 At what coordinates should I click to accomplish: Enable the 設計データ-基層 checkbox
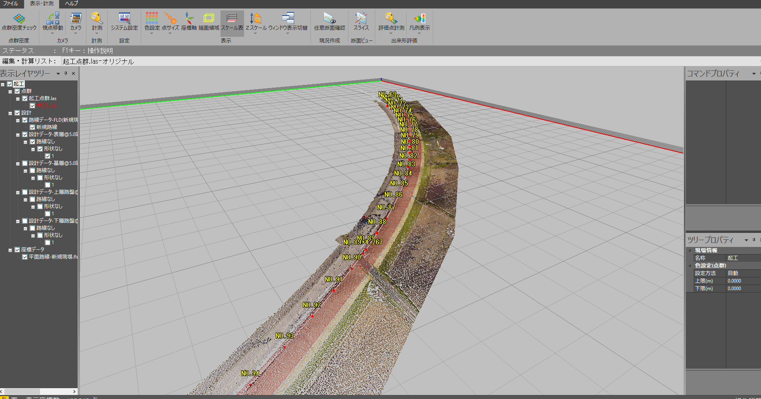(25, 163)
